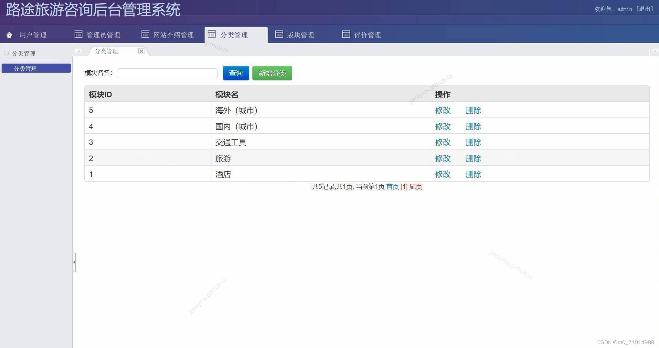The height and width of the screenshot is (348, 659).
Task: Click 修改 for 交通工具
Action: click(x=443, y=142)
